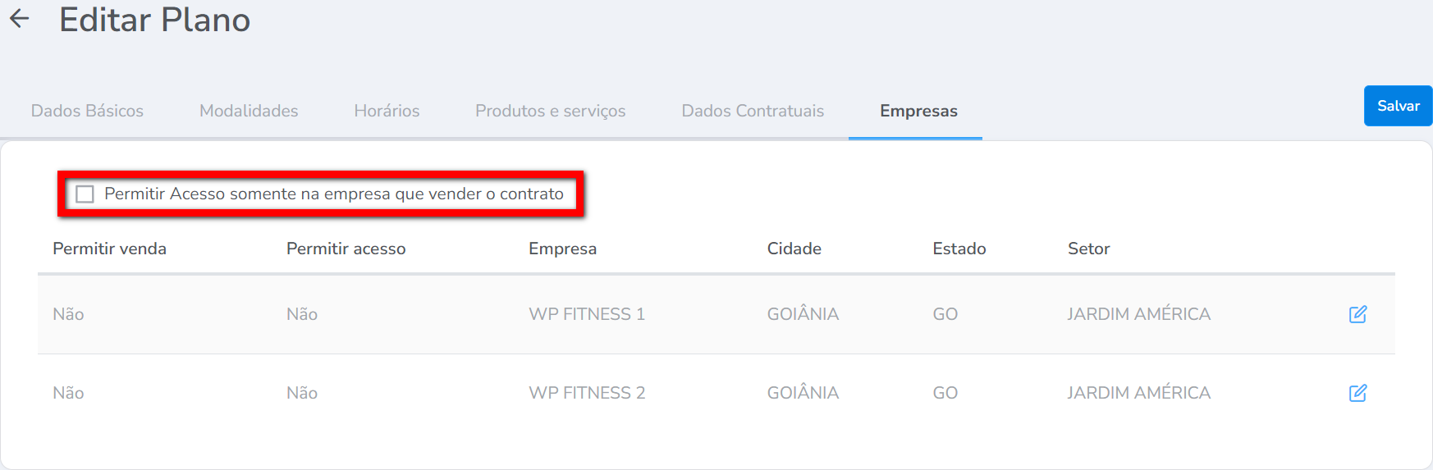
Task: Click the Cidade column header
Action: click(794, 249)
